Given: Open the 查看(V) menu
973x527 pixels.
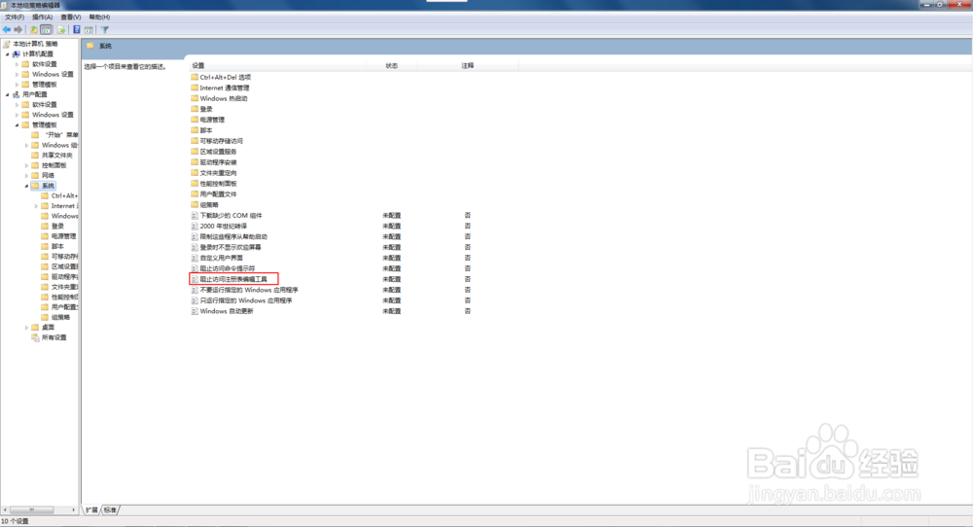Looking at the screenshot, I should click(x=71, y=18).
